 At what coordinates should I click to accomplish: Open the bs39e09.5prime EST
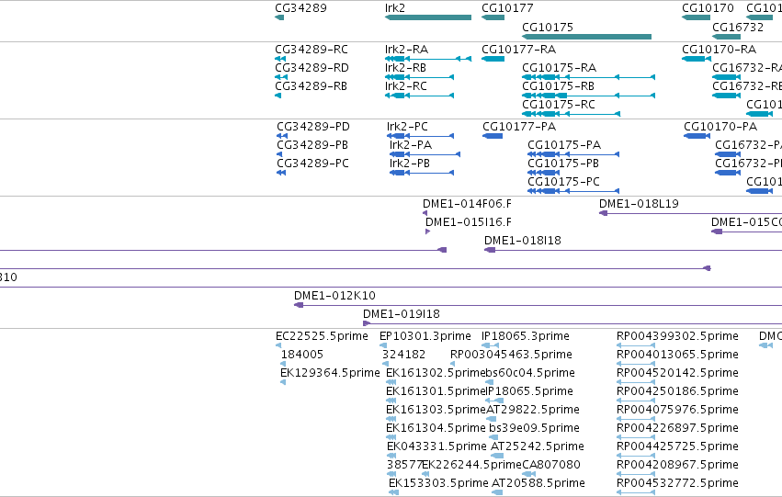(x=534, y=429)
